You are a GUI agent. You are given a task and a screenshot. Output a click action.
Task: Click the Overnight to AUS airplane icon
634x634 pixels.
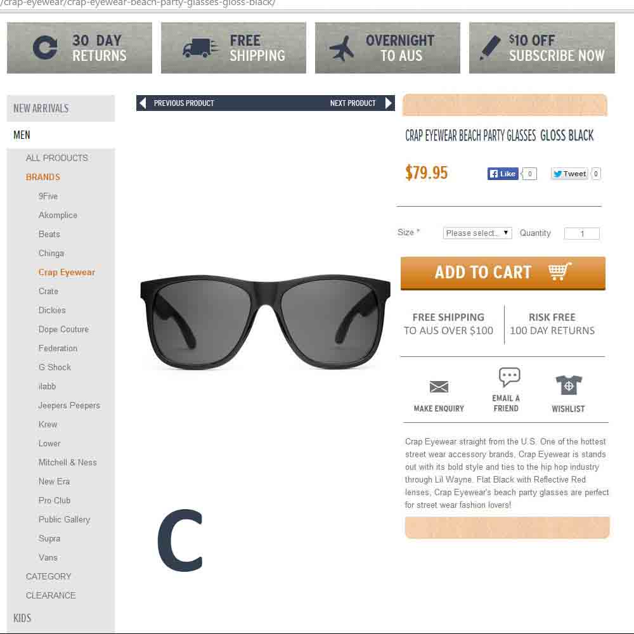342,49
